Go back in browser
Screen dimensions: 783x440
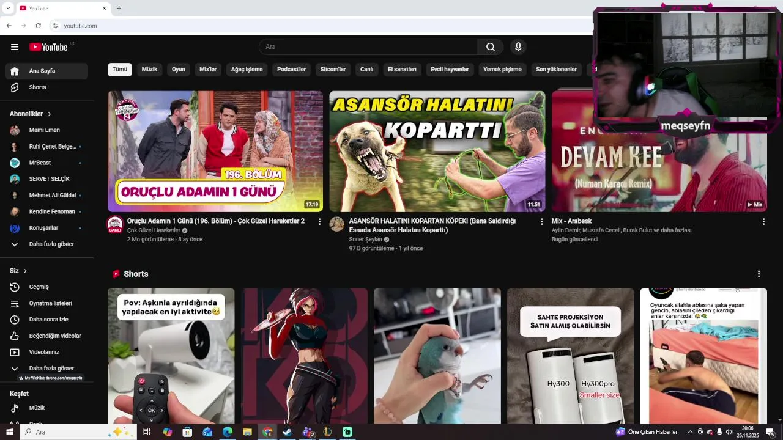coord(9,26)
